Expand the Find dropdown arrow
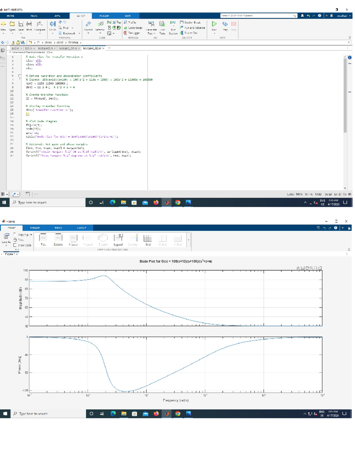 (72, 28)
